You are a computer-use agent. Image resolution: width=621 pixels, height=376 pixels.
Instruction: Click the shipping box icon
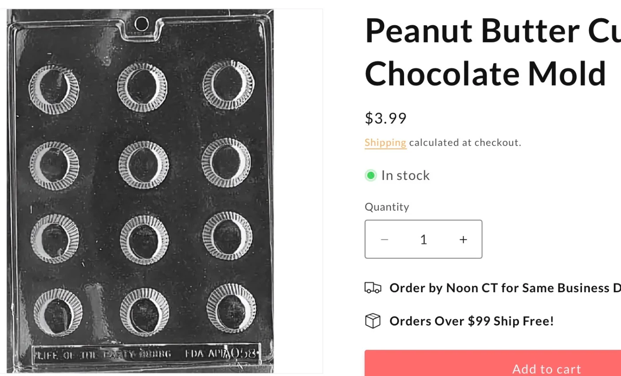coord(373,321)
